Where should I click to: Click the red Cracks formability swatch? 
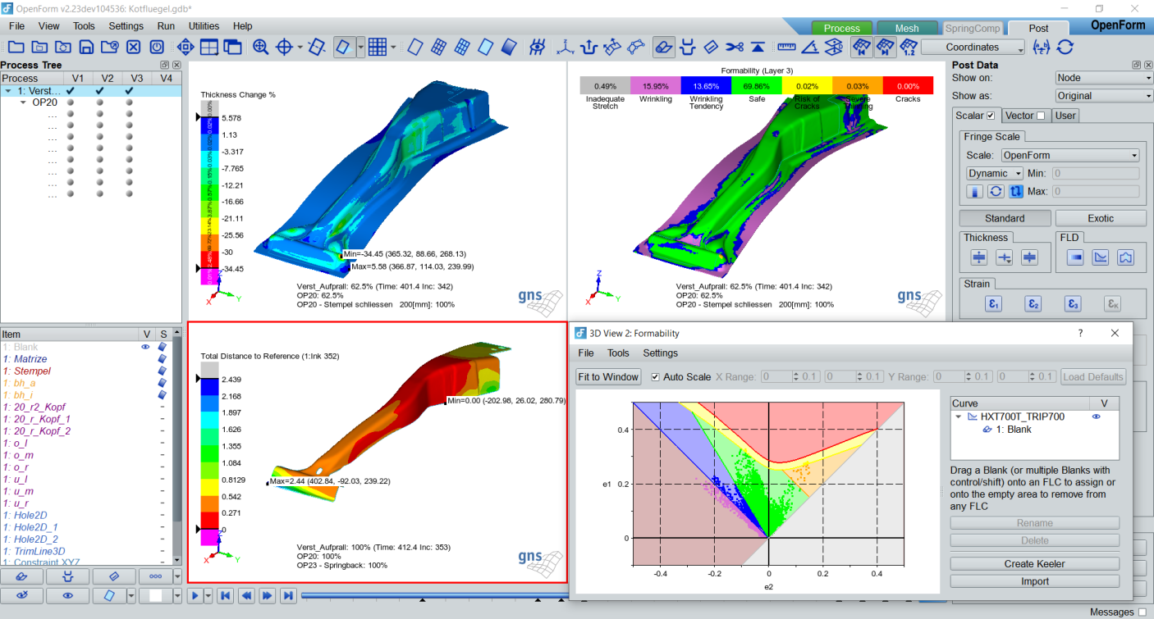tap(909, 86)
